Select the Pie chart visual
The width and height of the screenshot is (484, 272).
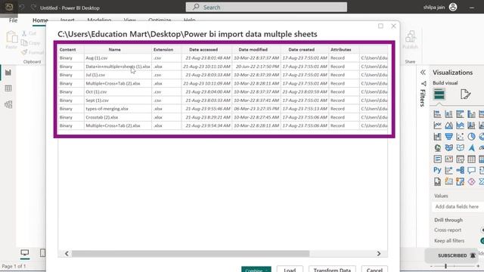coord(471,137)
